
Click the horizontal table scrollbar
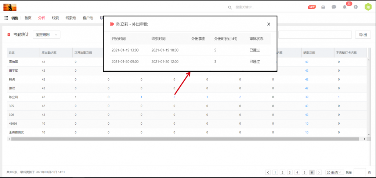pyautogui.click(x=184, y=139)
